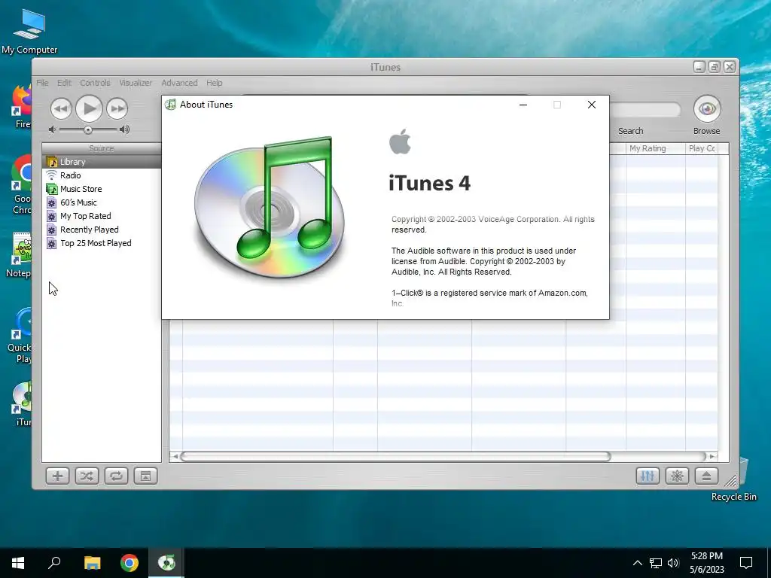Skip forward with the fast-forward button
The width and height of the screenshot is (771, 578).
click(x=117, y=108)
